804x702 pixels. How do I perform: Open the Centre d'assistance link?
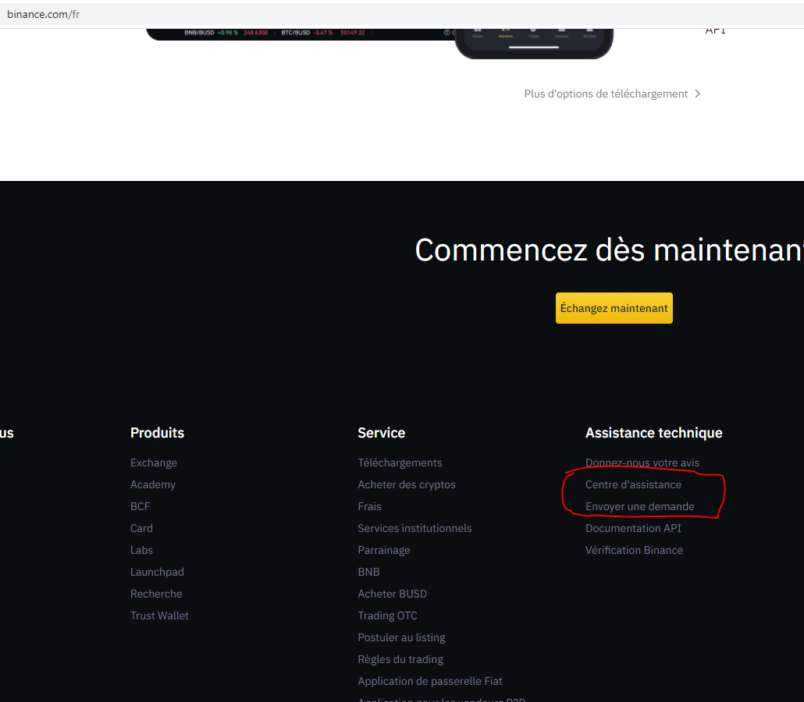[633, 484]
